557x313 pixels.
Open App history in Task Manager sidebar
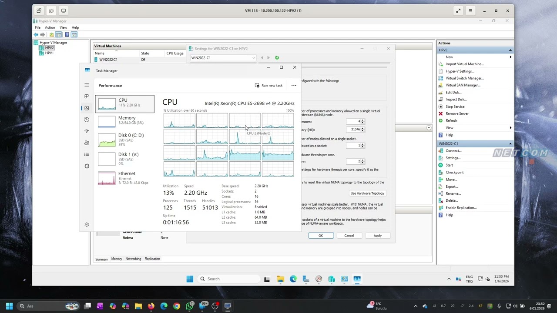(87, 120)
